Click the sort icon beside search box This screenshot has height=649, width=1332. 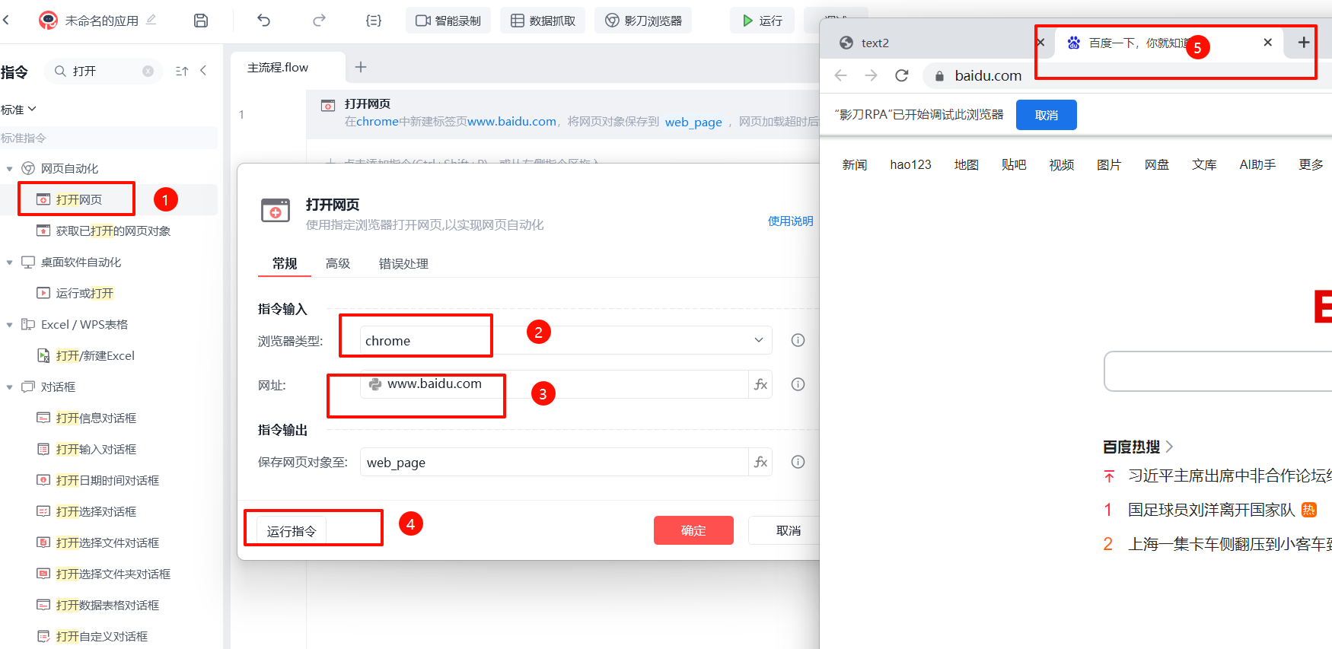[x=182, y=71]
